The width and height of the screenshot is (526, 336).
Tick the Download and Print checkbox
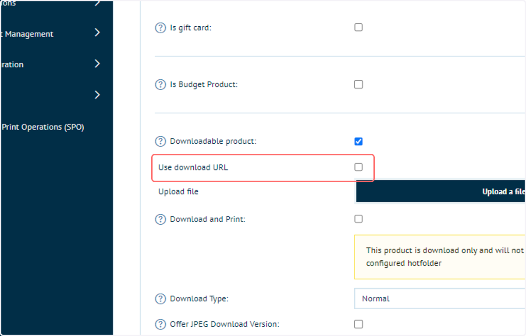[x=359, y=219]
